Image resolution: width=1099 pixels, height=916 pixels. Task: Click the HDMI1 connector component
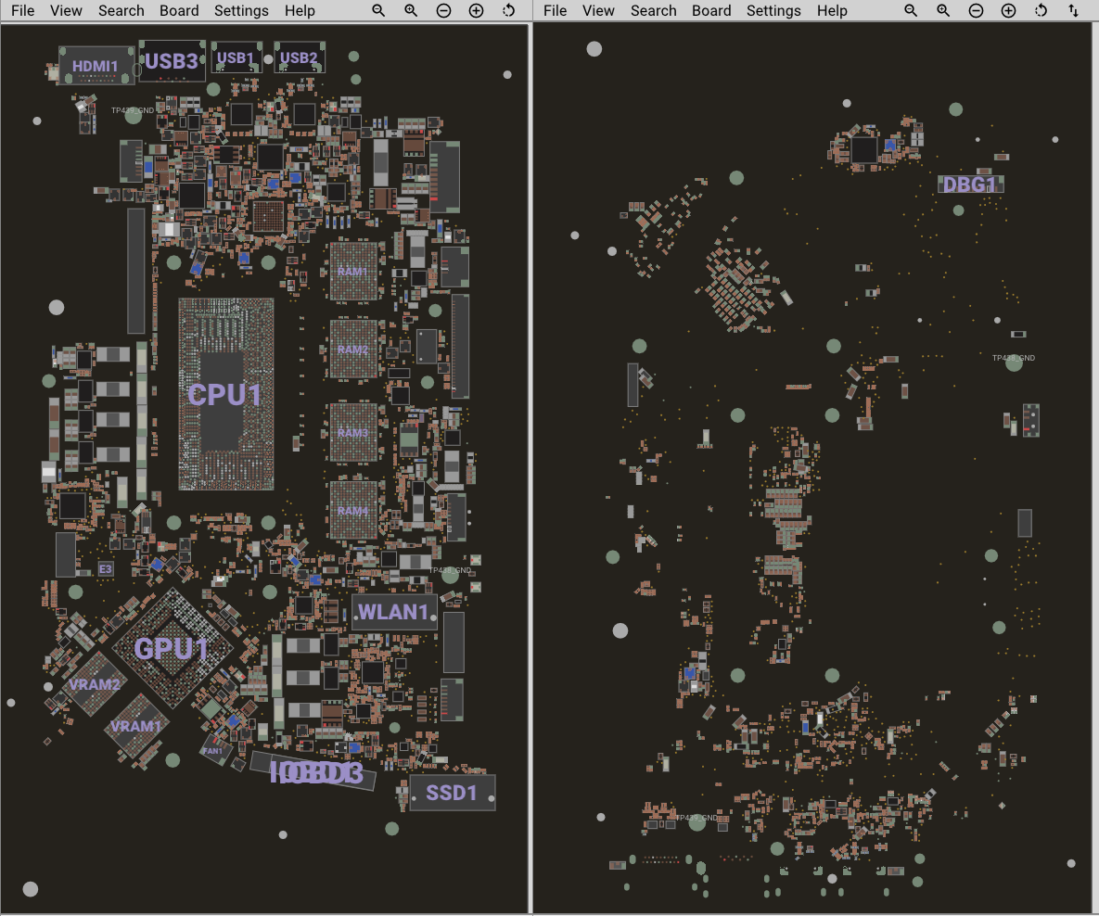coord(96,66)
